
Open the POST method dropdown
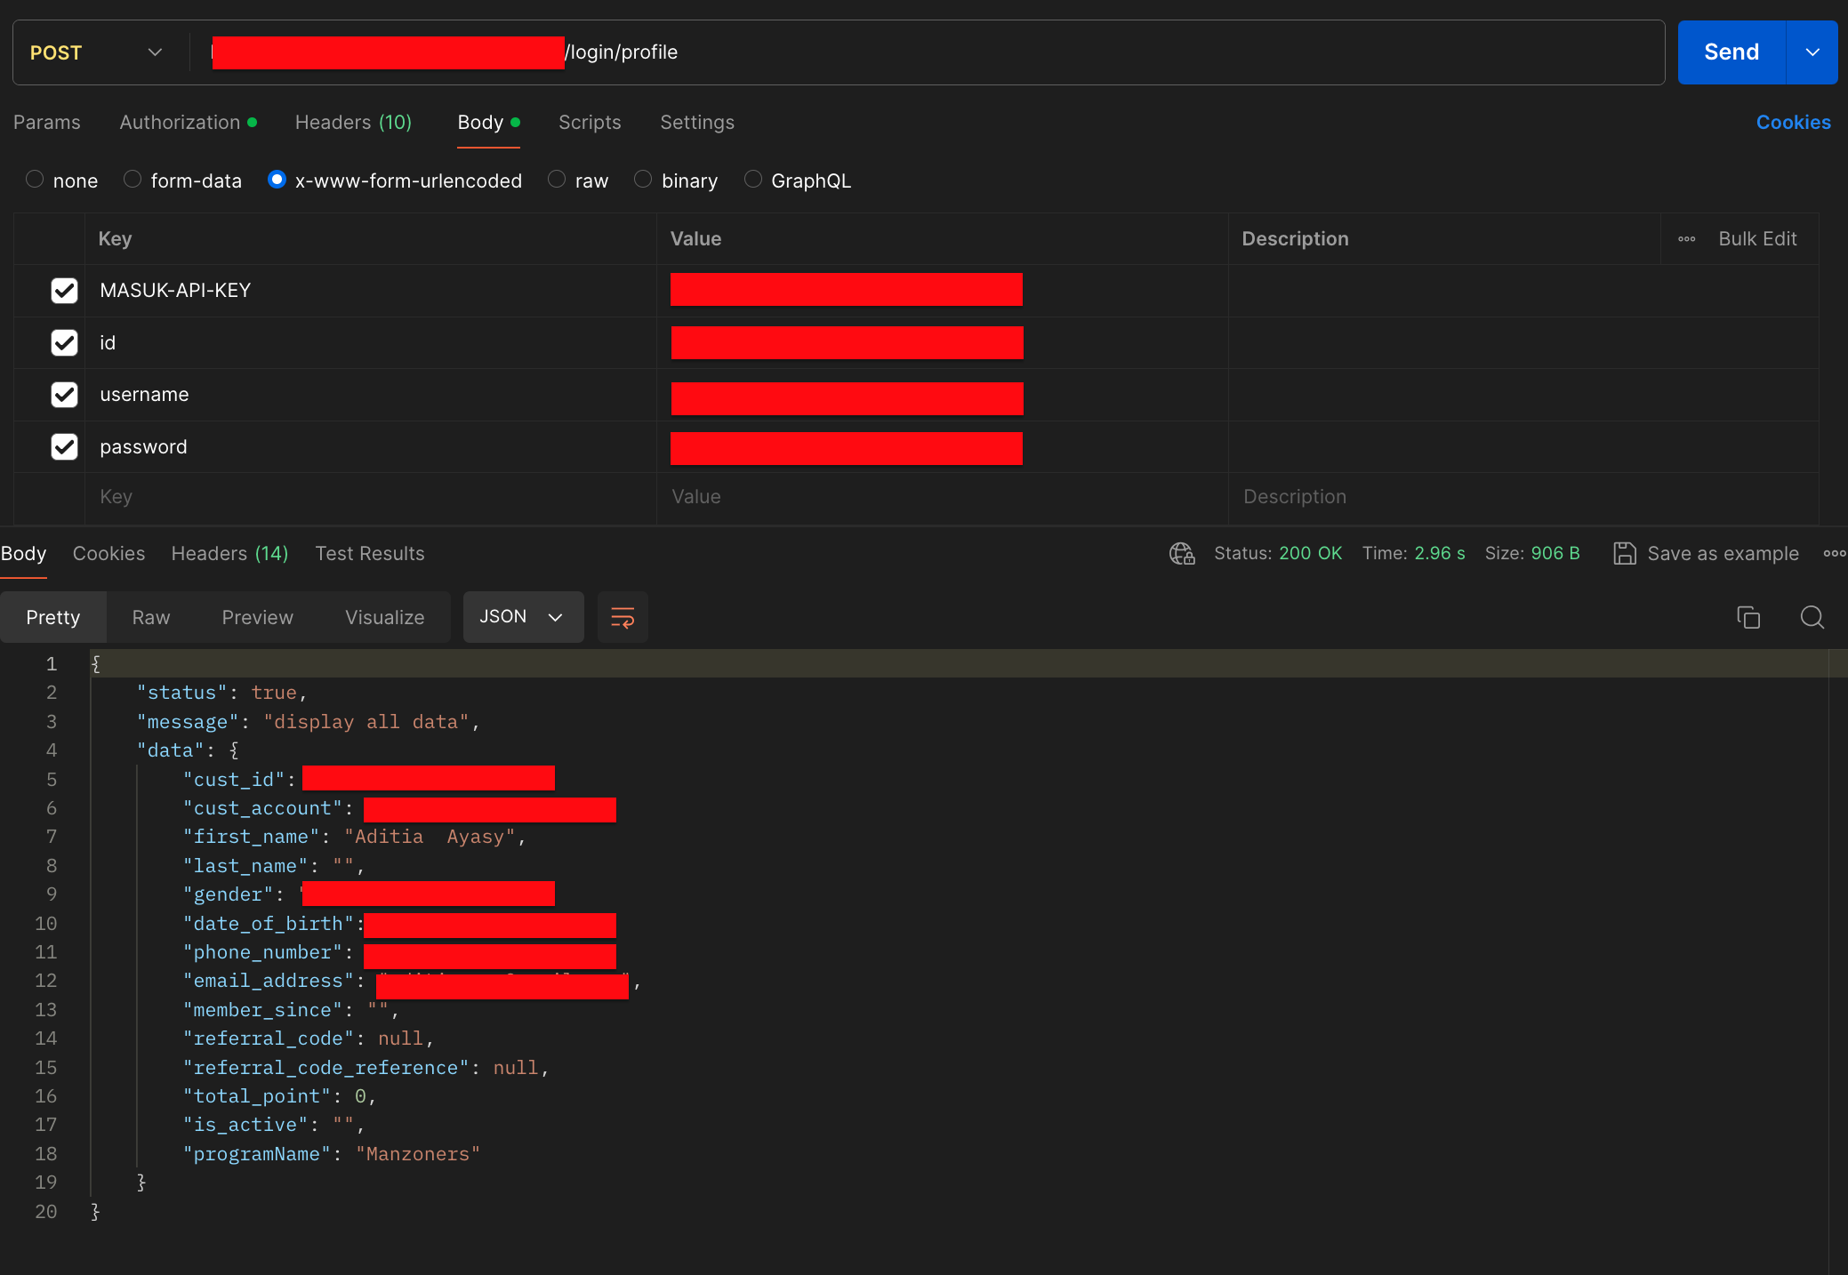point(96,52)
